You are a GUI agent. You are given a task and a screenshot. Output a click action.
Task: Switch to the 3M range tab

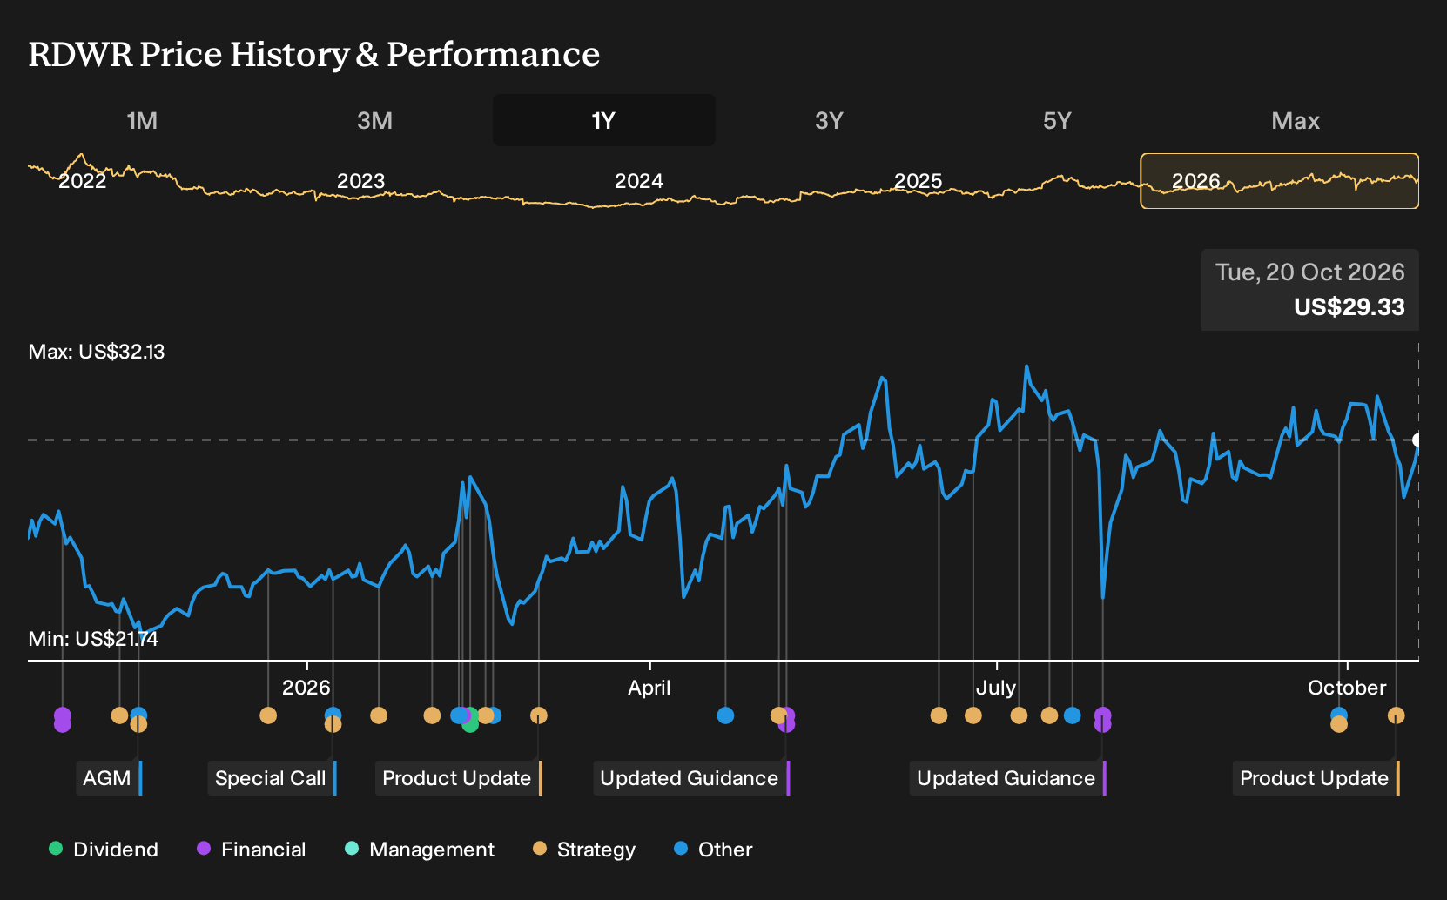pyautogui.click(x=374, y=120)
